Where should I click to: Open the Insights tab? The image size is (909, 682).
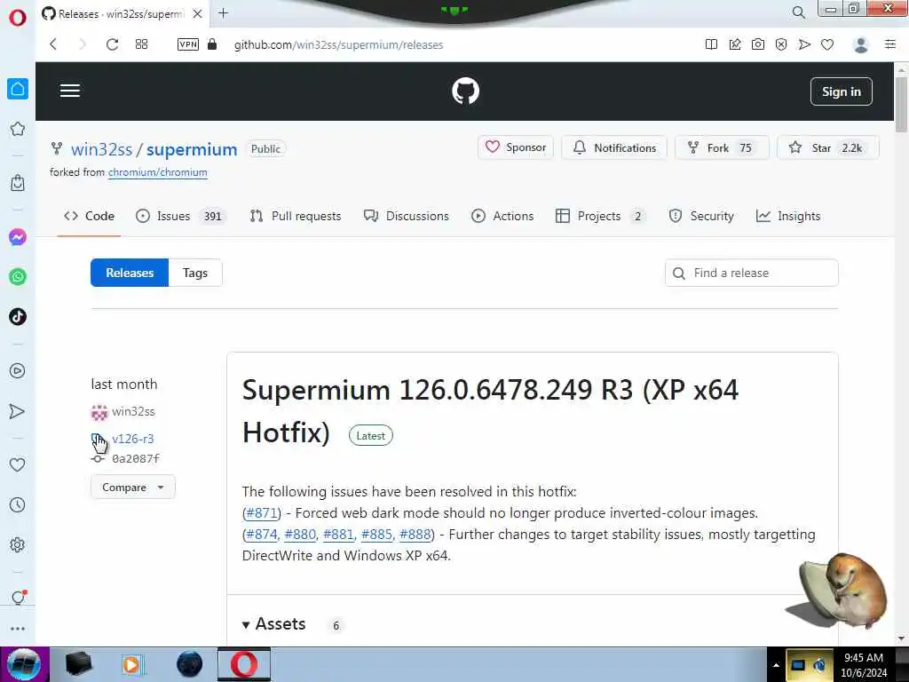(x=788, y=216)
